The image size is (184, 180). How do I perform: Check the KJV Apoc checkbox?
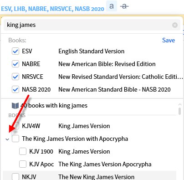tap(23, 164)
